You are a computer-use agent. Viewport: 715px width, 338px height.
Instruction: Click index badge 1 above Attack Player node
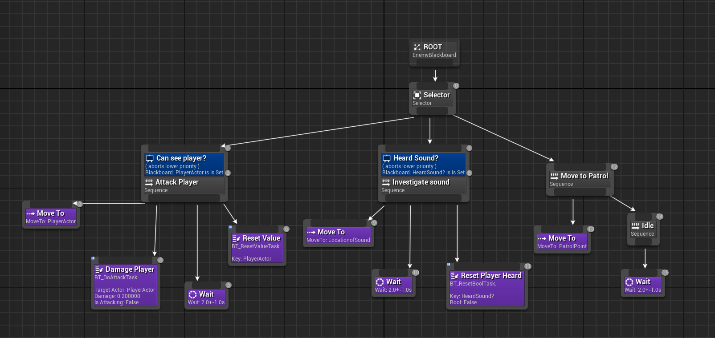[x=228, y=148]
